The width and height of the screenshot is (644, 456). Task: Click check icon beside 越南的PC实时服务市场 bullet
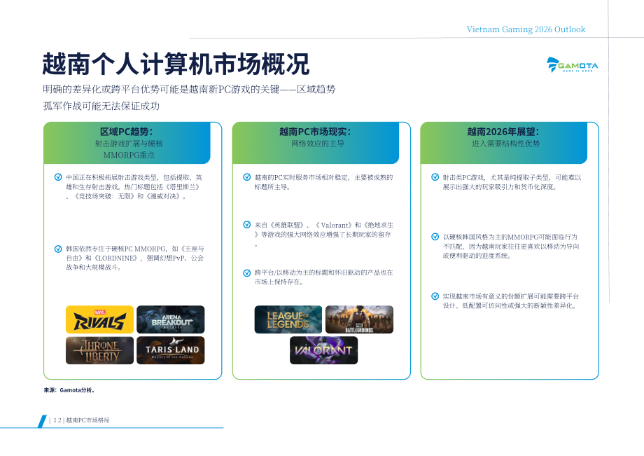coord(247,177)
